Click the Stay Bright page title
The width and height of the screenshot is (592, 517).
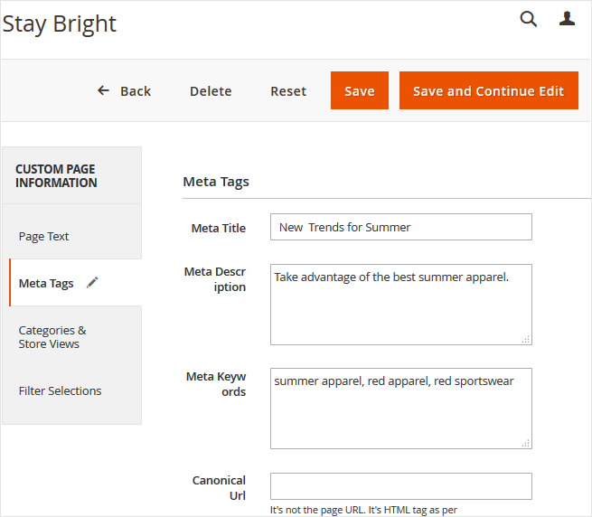(60, 24)
